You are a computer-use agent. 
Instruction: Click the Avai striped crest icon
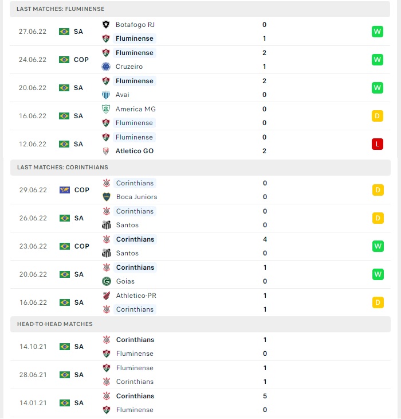[x=106, y=95]
